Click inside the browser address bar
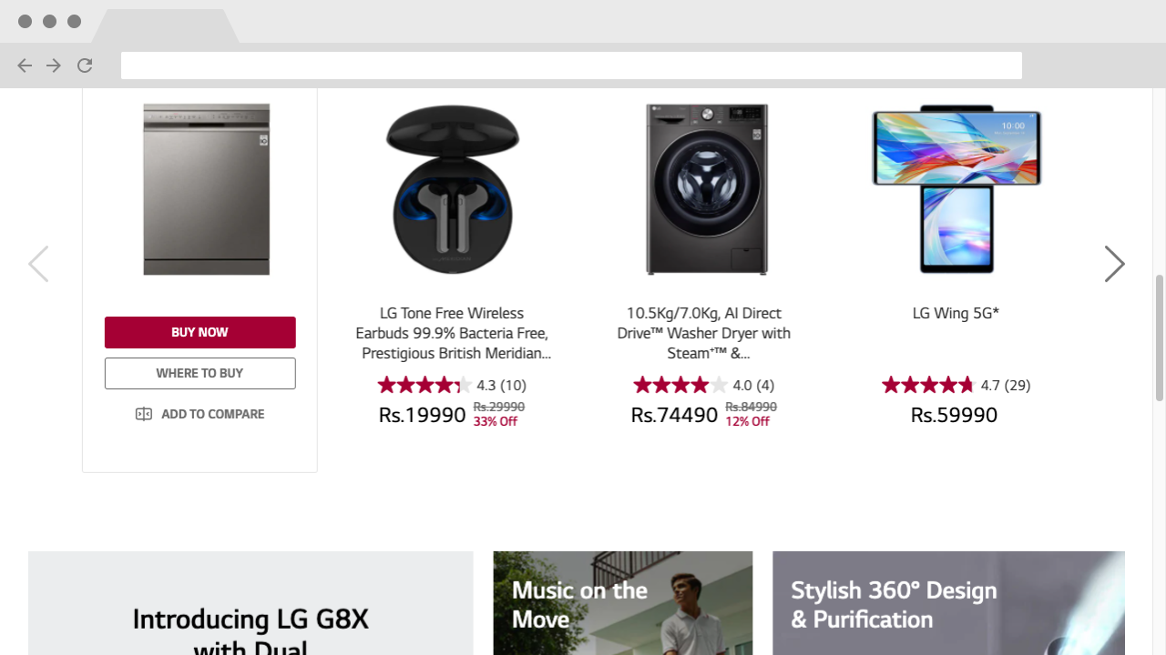 click(x=571, y=65)
